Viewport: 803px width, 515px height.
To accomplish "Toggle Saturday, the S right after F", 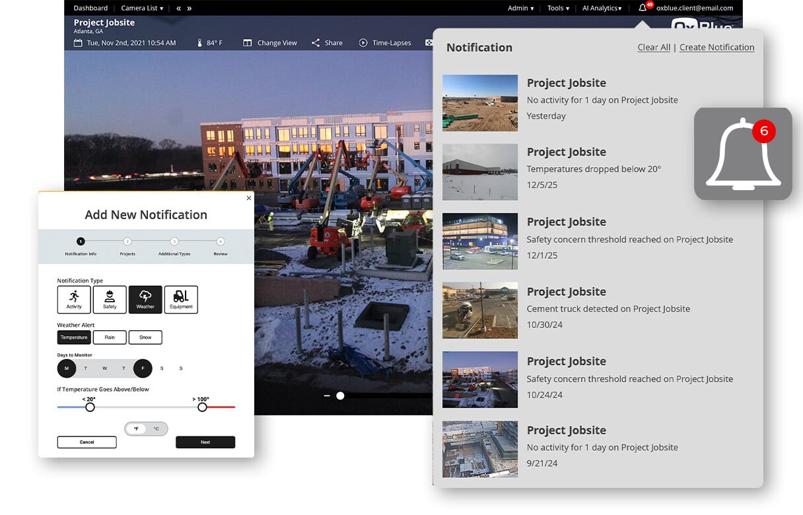I will pos(162,368).
